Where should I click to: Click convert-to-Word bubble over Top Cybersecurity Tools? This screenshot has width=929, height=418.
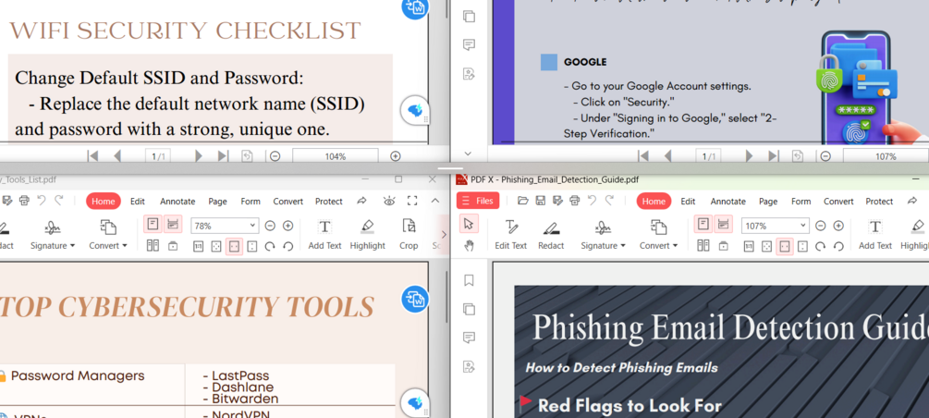(x=415, y=299)
